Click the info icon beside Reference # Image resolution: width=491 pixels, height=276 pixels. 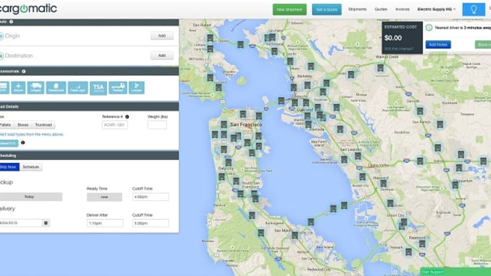(x=127, y=116)
